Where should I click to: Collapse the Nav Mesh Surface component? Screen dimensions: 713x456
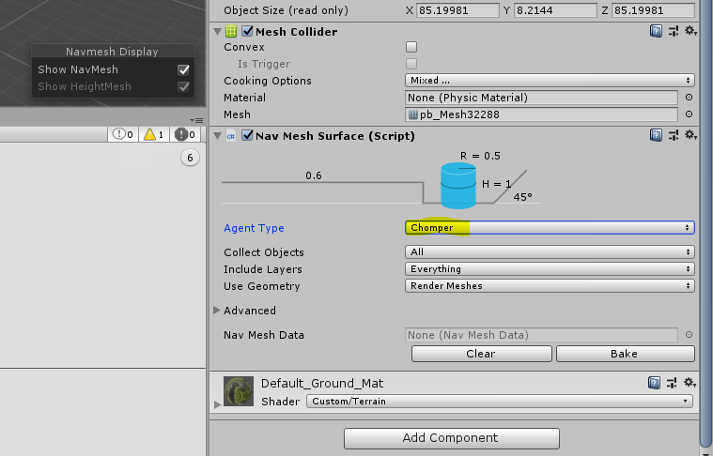coord(217,136)
